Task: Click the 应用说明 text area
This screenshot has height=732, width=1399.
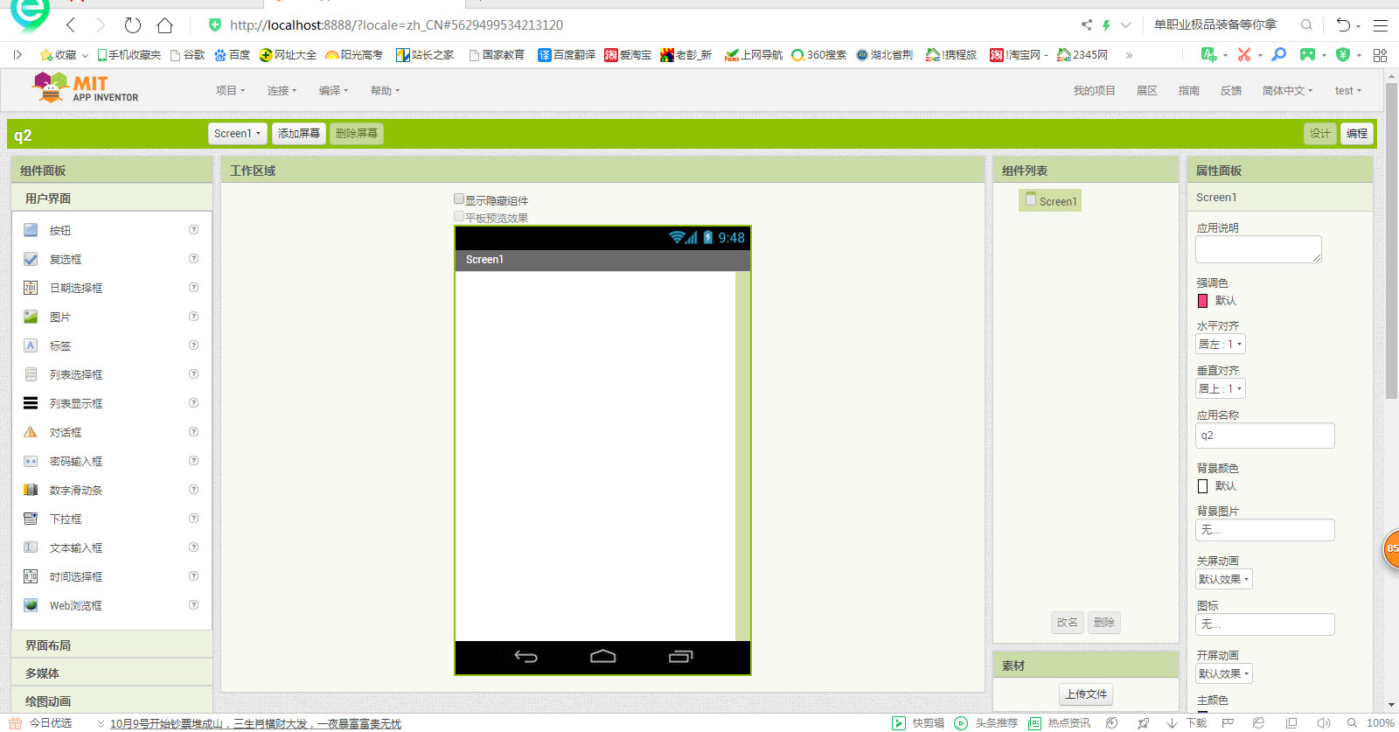Action: (1258, 249)
